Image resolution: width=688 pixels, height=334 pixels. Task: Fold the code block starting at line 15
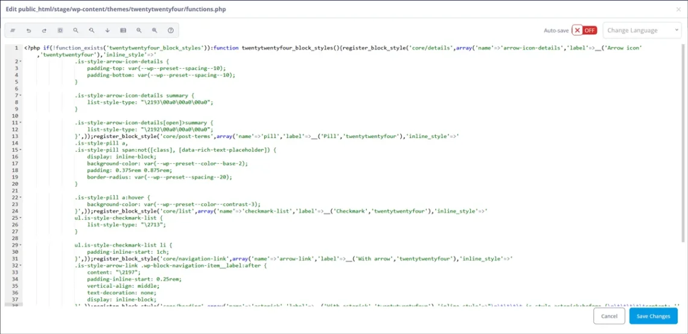(21, 150)
